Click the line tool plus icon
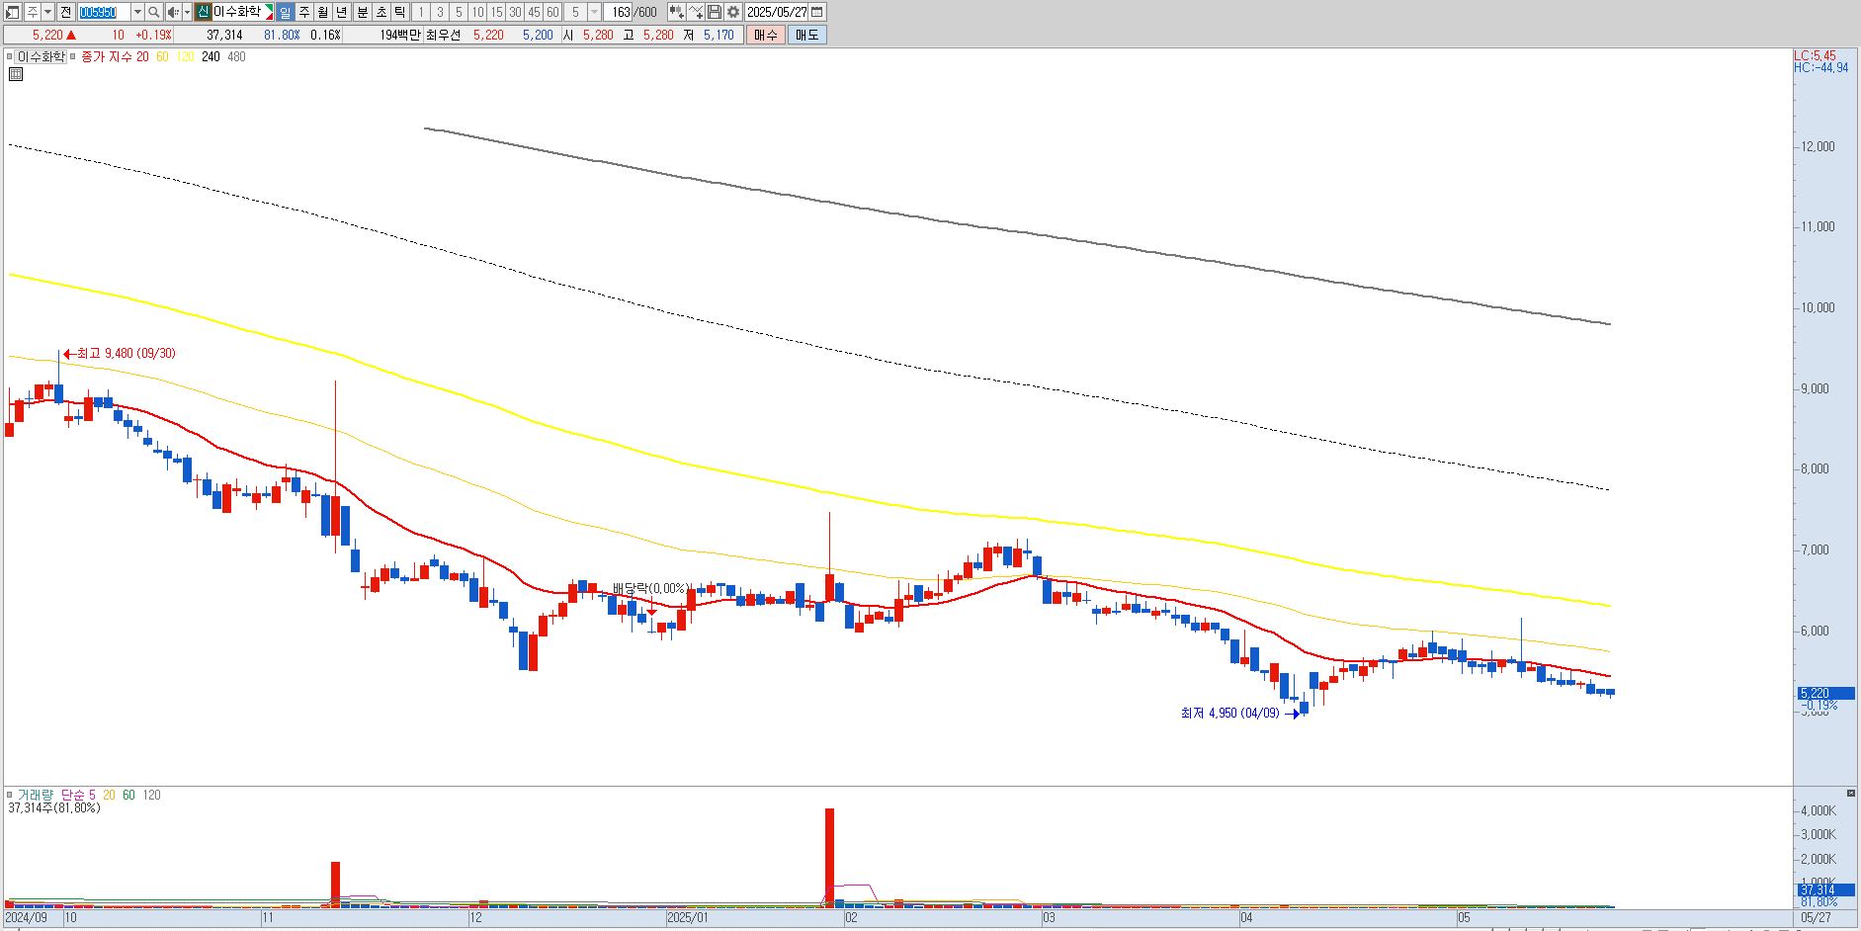Viewport: 1861px width, 931px height. tap(696, 12)
